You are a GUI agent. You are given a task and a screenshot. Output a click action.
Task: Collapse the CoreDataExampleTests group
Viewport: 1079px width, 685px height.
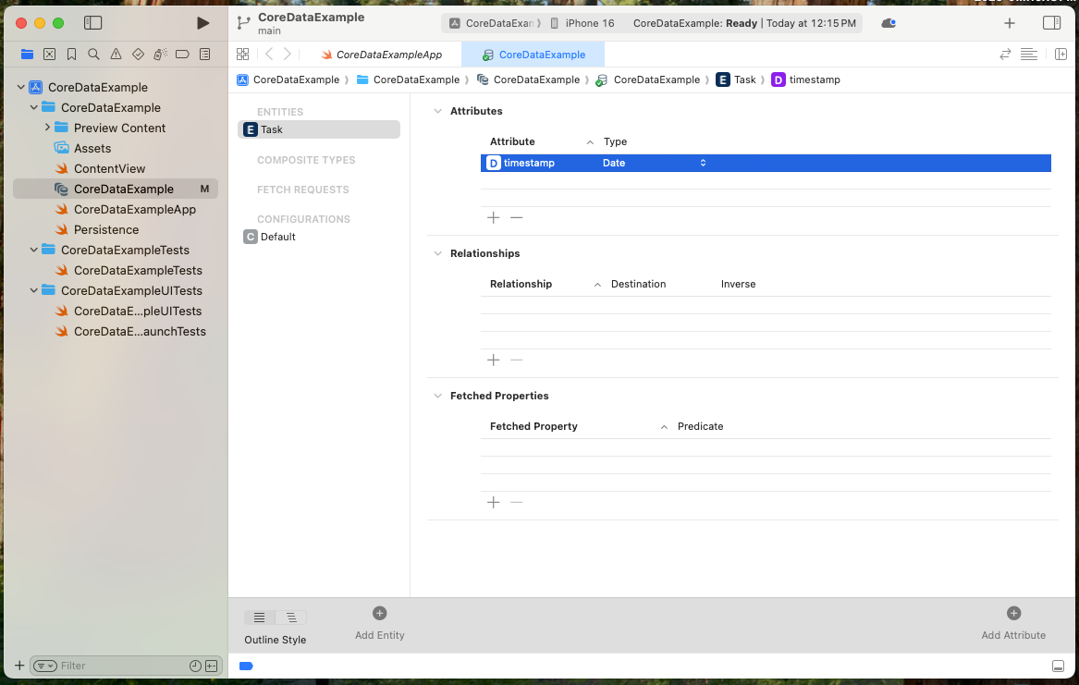(33, 251)
